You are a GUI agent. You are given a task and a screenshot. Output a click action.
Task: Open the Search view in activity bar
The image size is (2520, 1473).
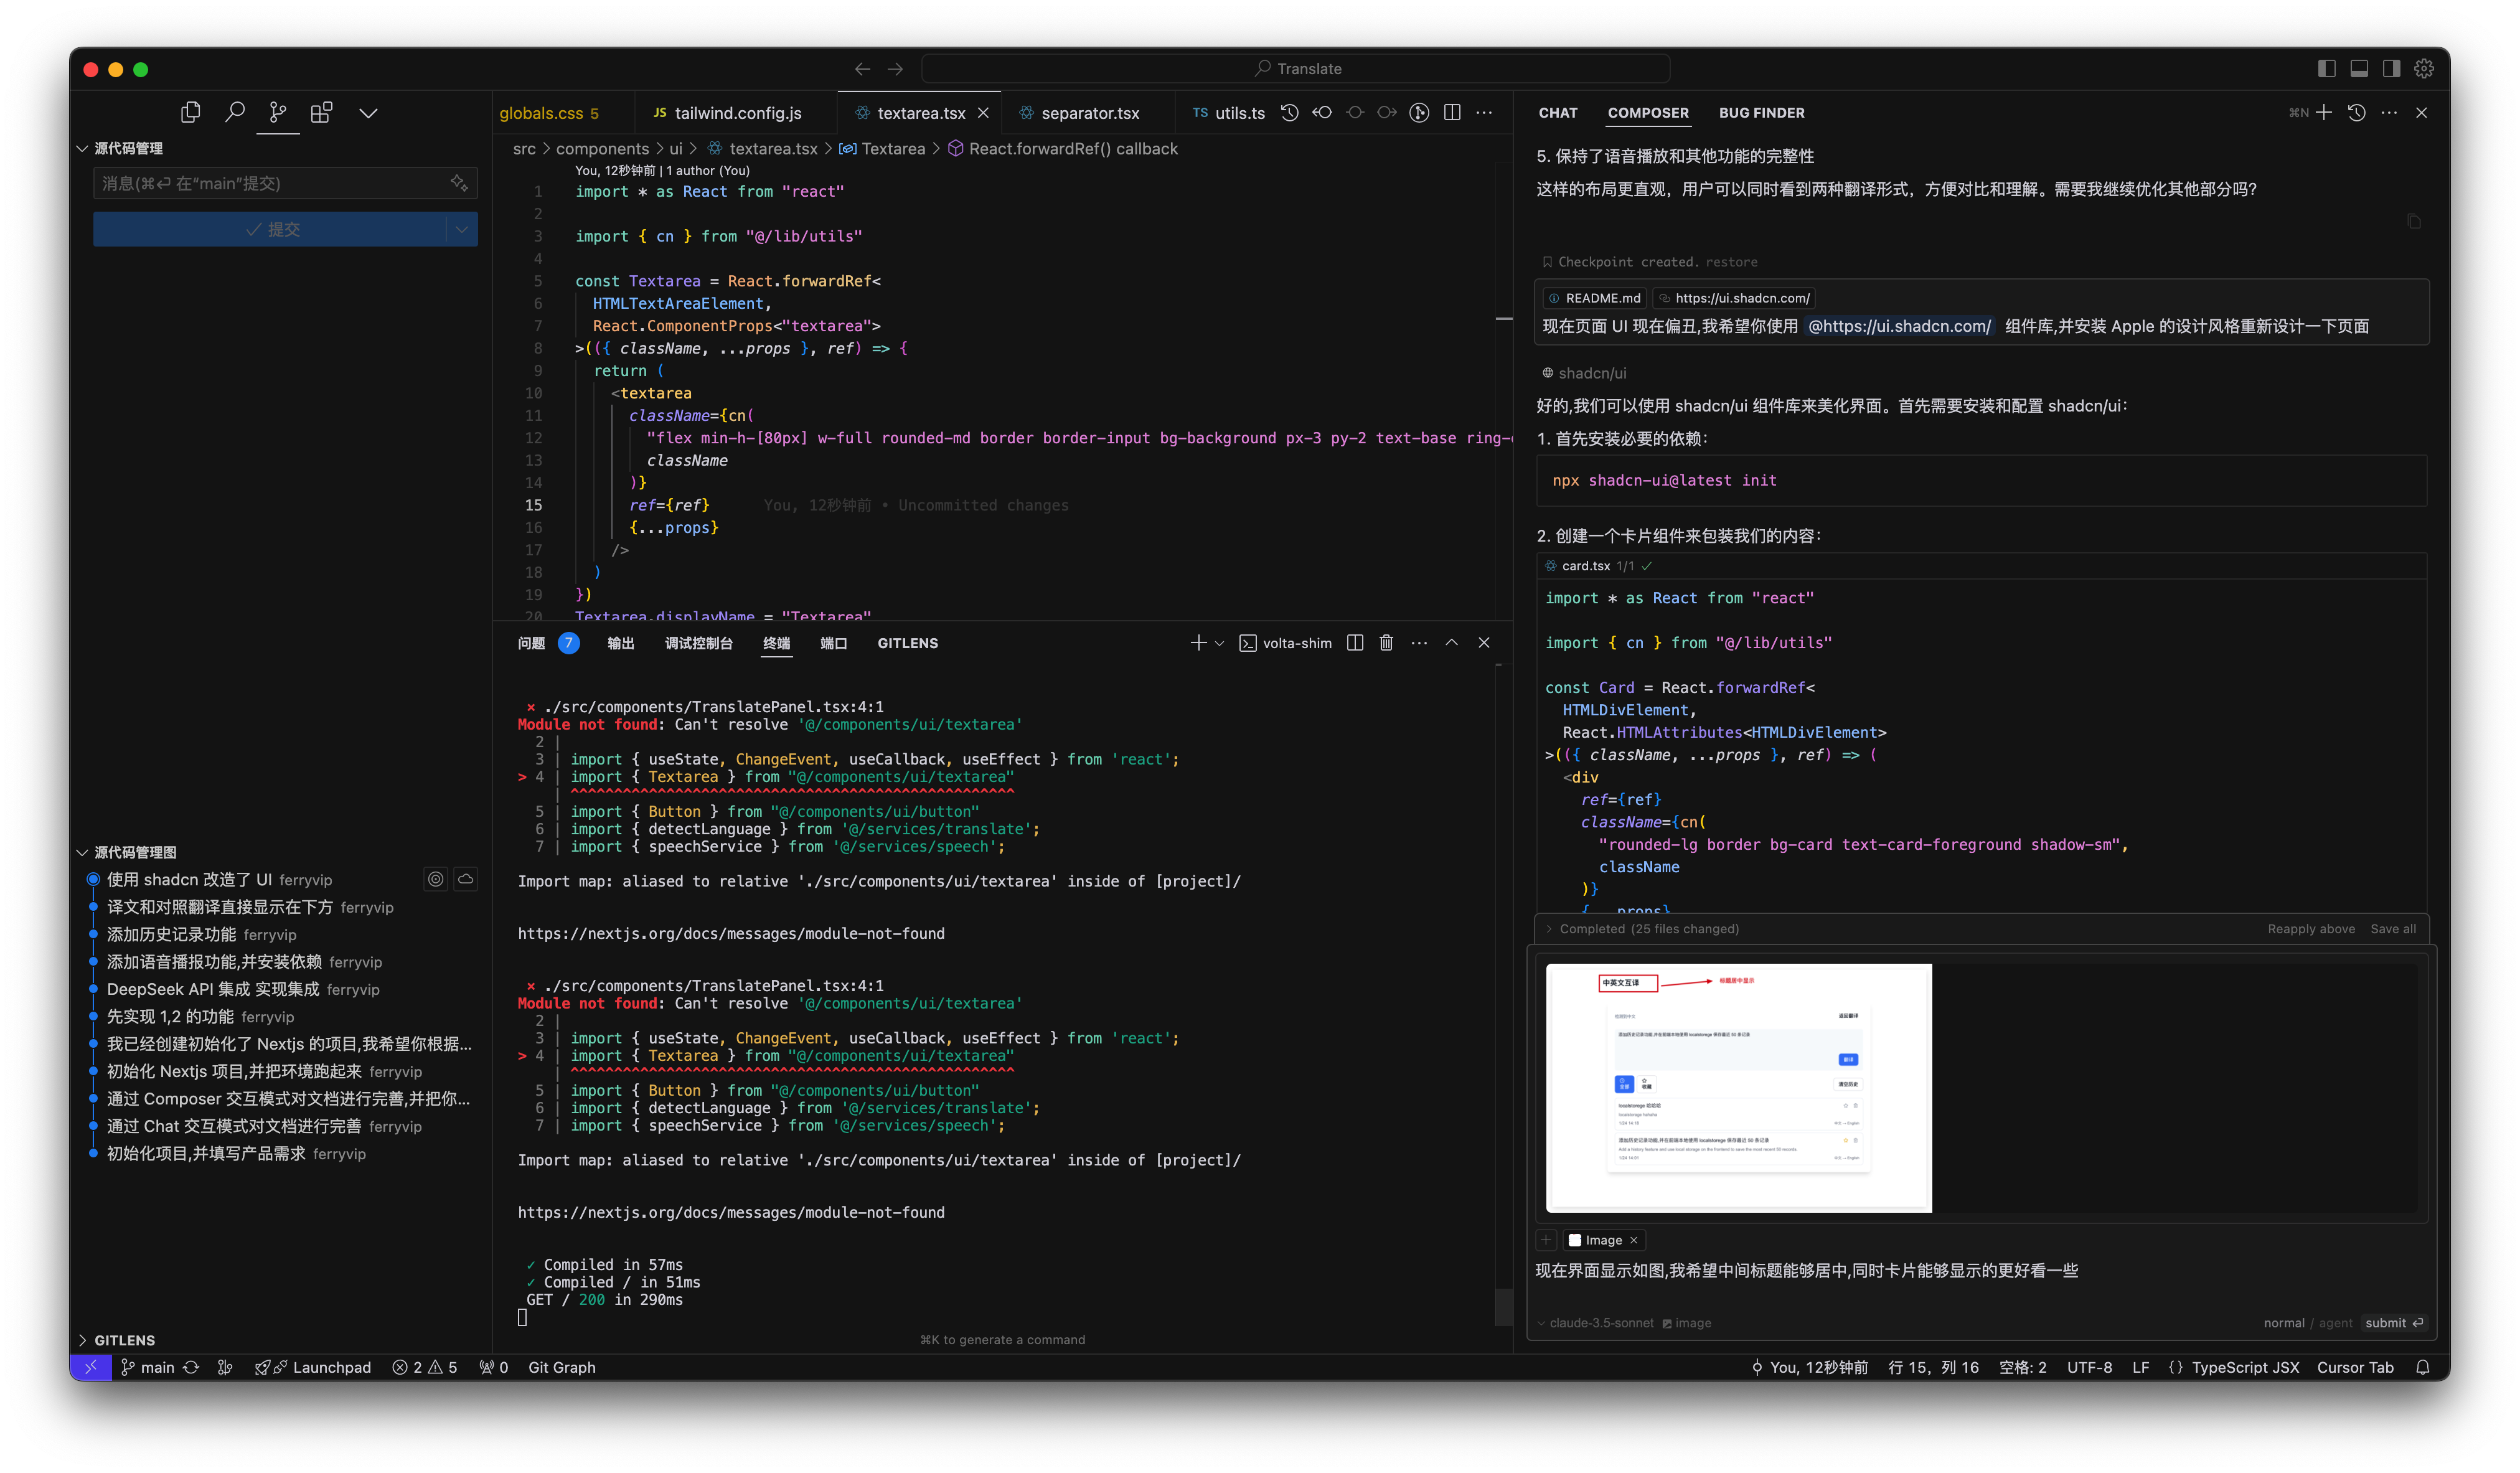pyautogui.click(x=234, y=112)
